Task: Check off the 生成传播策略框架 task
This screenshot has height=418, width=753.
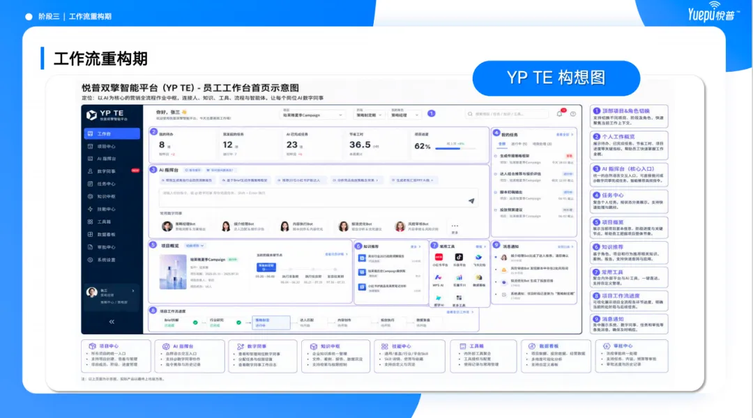Action: pos(496,156)
